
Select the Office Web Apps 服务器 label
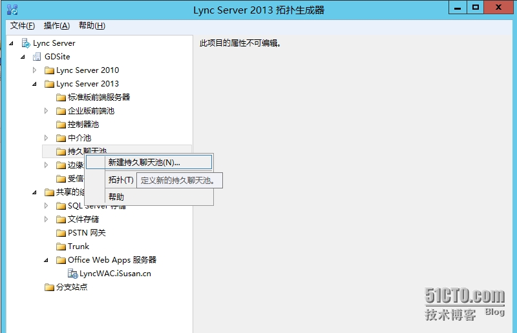112,260
